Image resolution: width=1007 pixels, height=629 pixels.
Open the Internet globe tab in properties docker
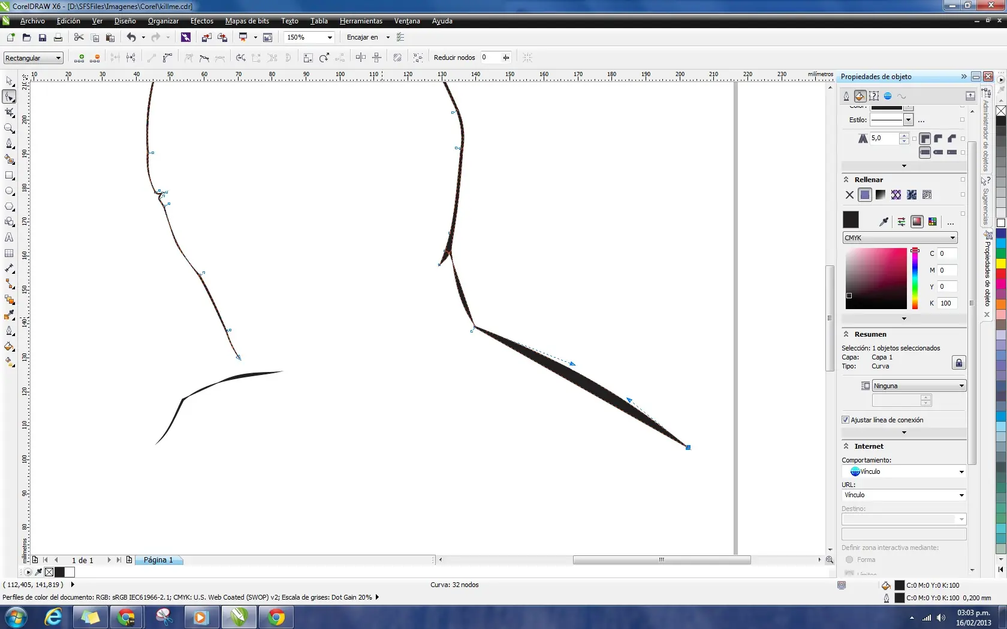click(x=888, y=96)
